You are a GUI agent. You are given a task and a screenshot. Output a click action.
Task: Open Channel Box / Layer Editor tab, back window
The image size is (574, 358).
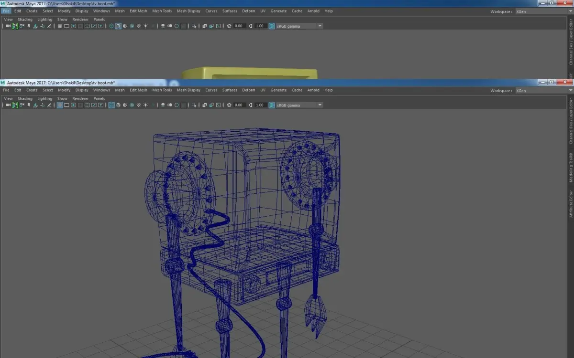pos(571,42)
